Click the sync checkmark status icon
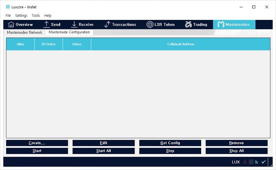Image resolution: width=276 pixels, height=170 pixels. click(x=263, y=162)
